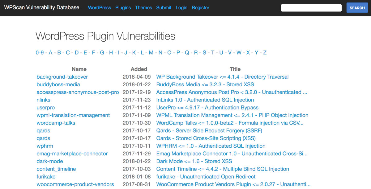The image size is (371, 189).
Task: Filter plugins by letter H
Action: point(111,53)
